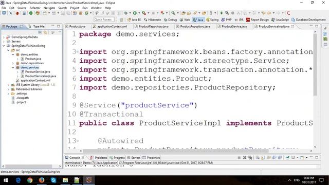The height and width of the screenshot is (185, 329).
Task: Open the Debug button dropdown arrow
Action: click(x=130, y=13)
